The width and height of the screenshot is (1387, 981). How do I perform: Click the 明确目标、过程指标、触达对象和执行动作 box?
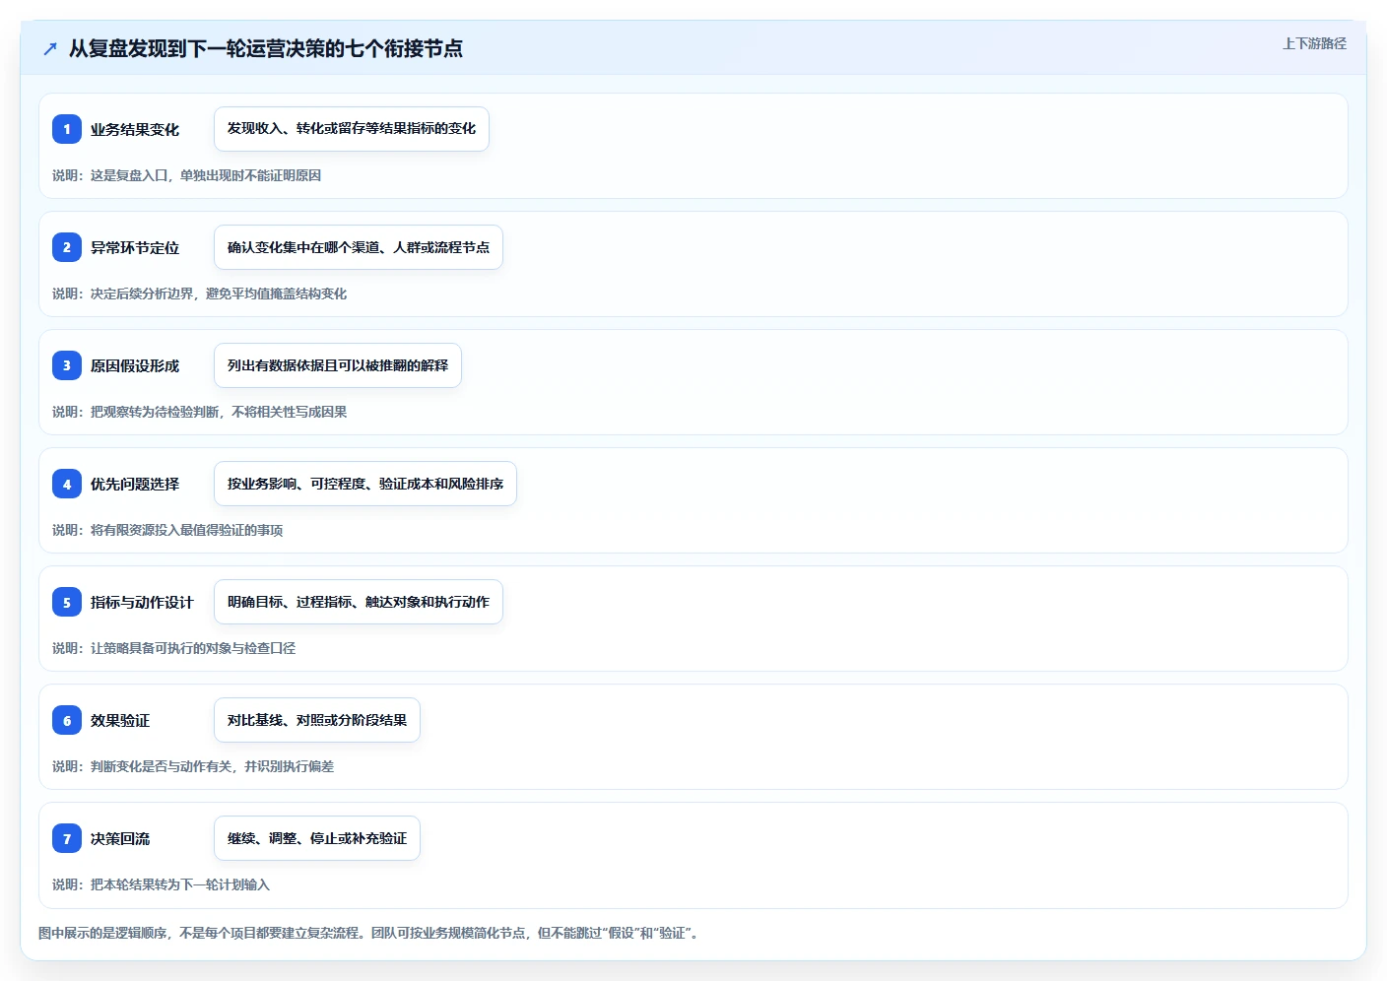coord(359,602)
